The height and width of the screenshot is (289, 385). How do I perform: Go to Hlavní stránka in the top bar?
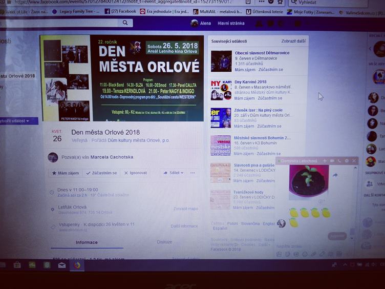pyautogui.click(x=231, y=24)
